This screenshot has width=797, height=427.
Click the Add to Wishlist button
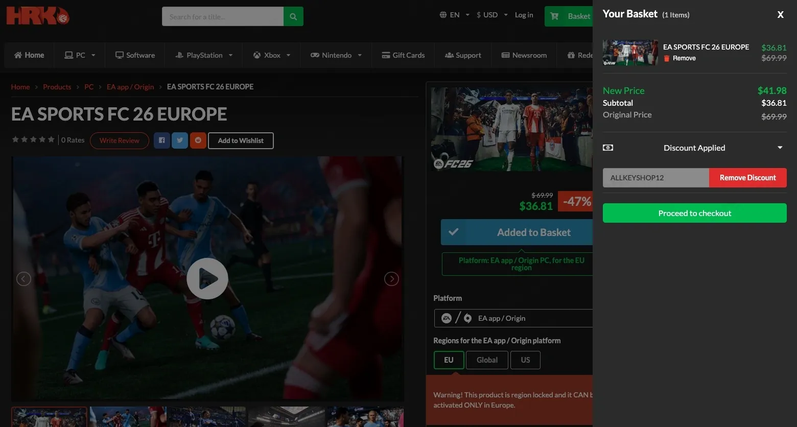(241, 140)
